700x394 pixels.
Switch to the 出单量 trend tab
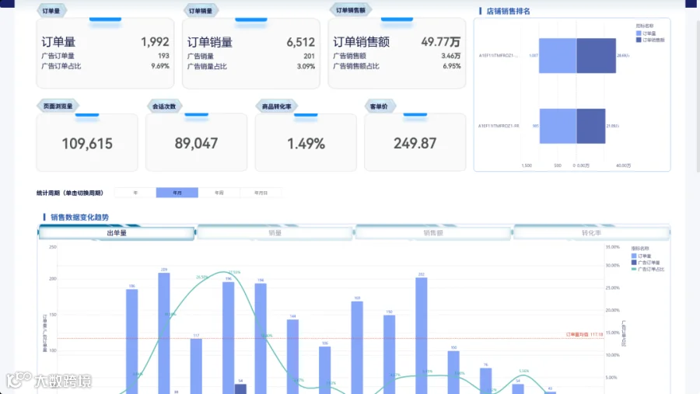tap(117, 233)
